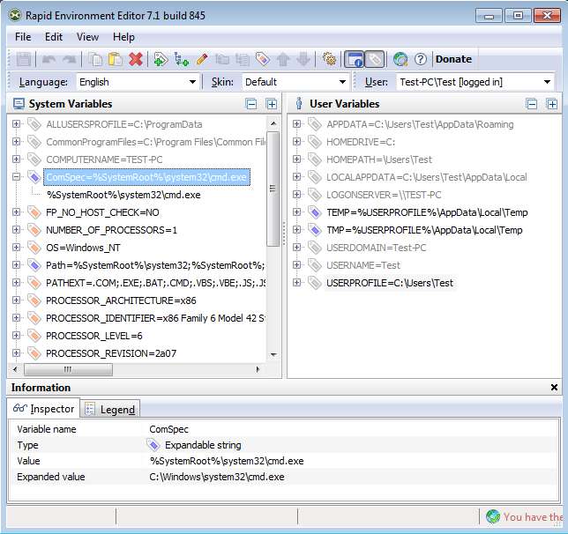Click the Donate button
The image size is (568, 534).
tap(453, 59)
